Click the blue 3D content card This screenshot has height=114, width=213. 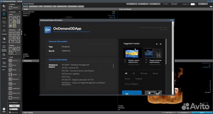click(132, 92)
